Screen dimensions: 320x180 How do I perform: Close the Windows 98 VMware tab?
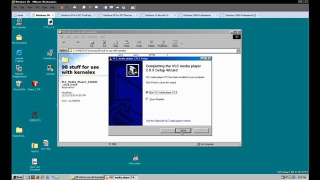(x=52, y=15)
